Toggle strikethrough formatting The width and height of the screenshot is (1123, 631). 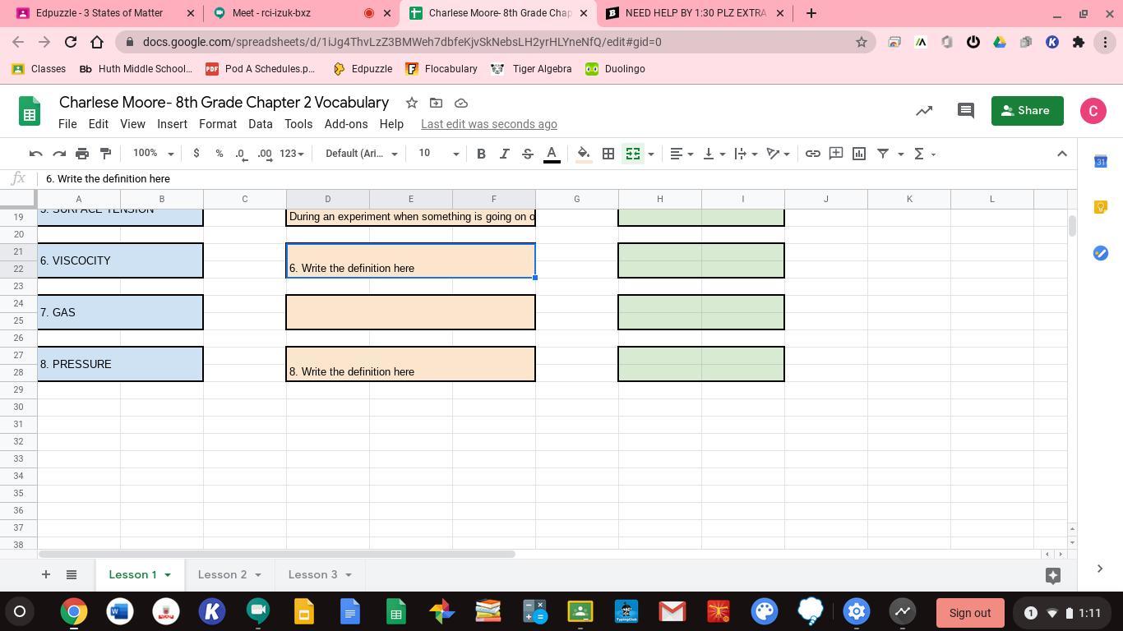click(x=528, y=154)
